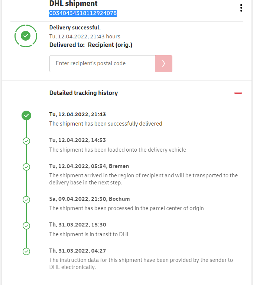Image resolution: width=253 pixels, height=285 pixels.
Task: Click the checkmark beside the Bremen arrival step
Action: (x=26, y=167)
